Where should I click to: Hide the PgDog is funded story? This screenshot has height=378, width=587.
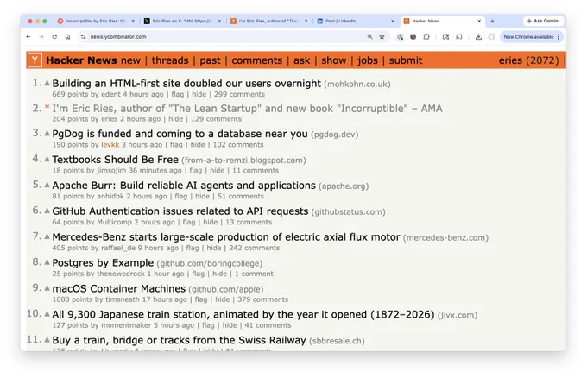tap(198, 145)
